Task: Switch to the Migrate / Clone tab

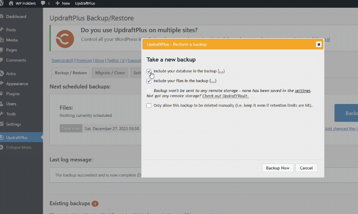Action: click(x=110, y=73)
